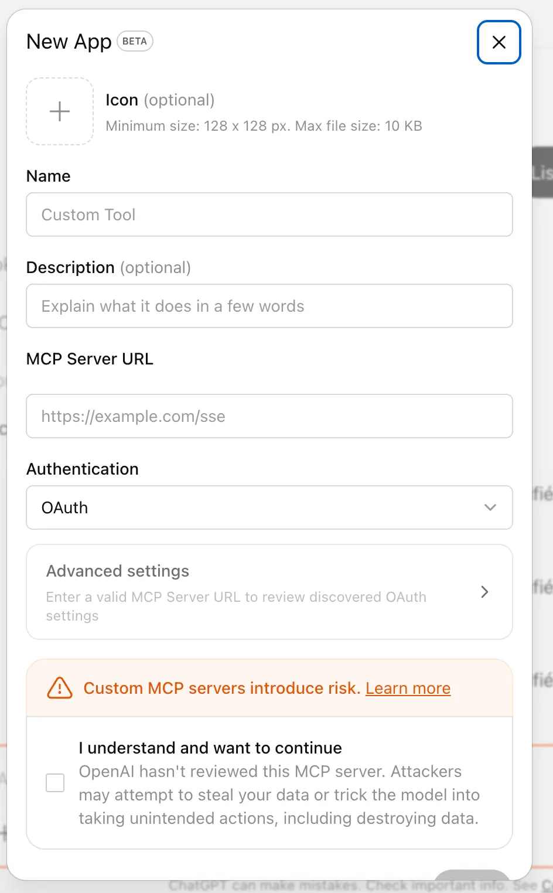Click the dashed icon upload placeholder box

[x=59, y=111]
